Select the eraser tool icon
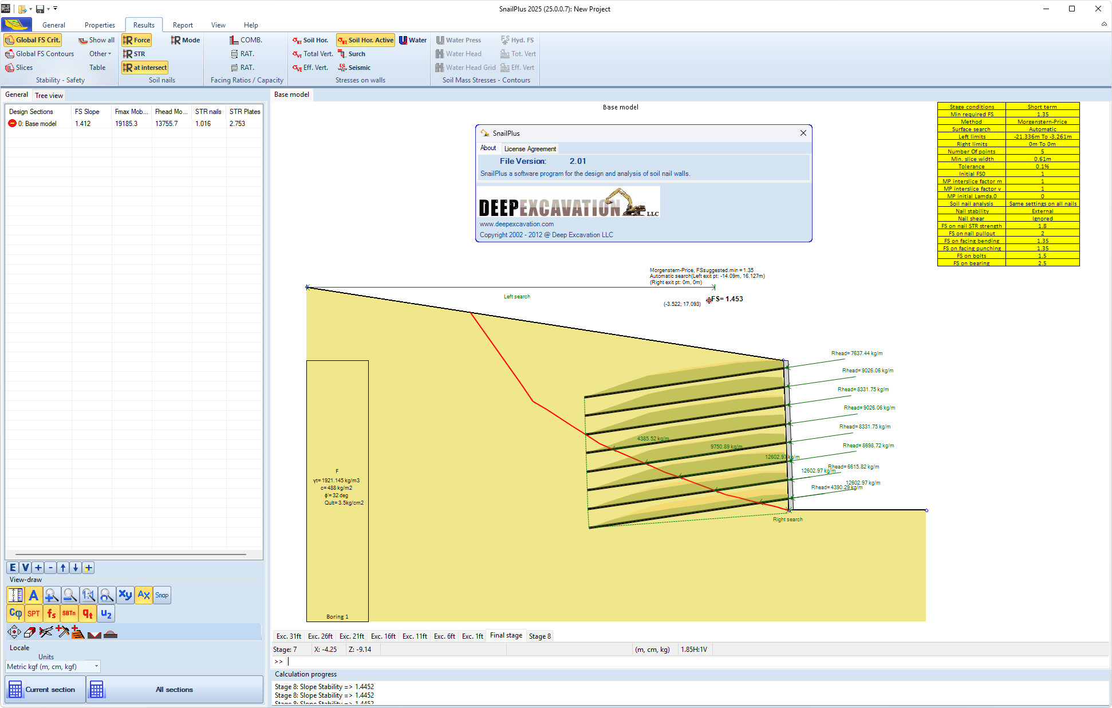The height and width of the screenshot is (708, 1112). 30,632
